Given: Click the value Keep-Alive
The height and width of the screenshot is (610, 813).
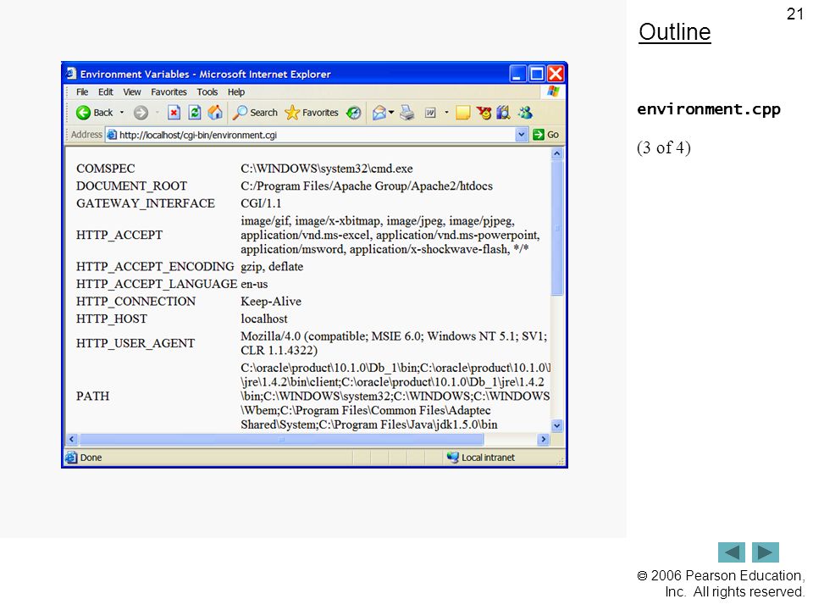Looking at the screenshot, I should [271, 302].
